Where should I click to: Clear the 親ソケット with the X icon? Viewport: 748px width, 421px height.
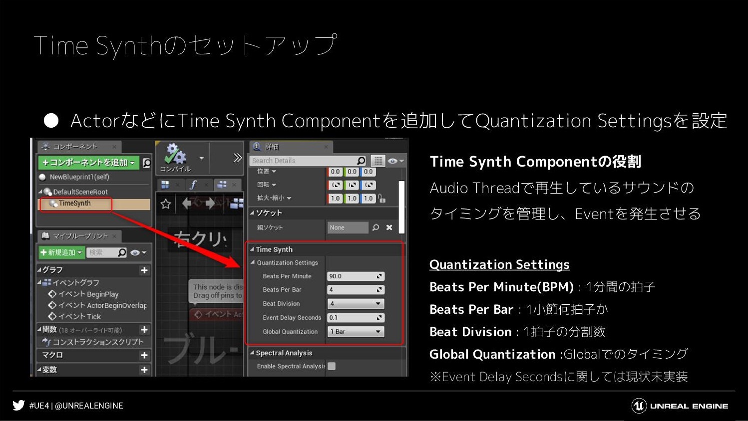coord(389,227)
